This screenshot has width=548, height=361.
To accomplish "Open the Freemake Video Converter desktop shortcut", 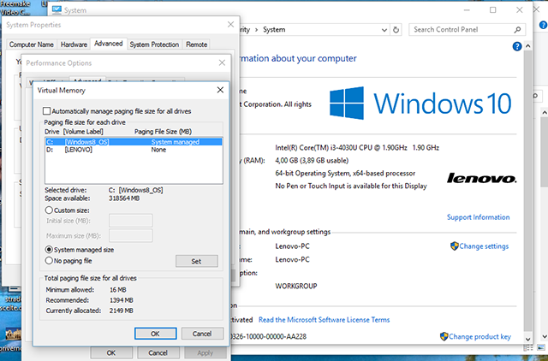I will (15, 8).
